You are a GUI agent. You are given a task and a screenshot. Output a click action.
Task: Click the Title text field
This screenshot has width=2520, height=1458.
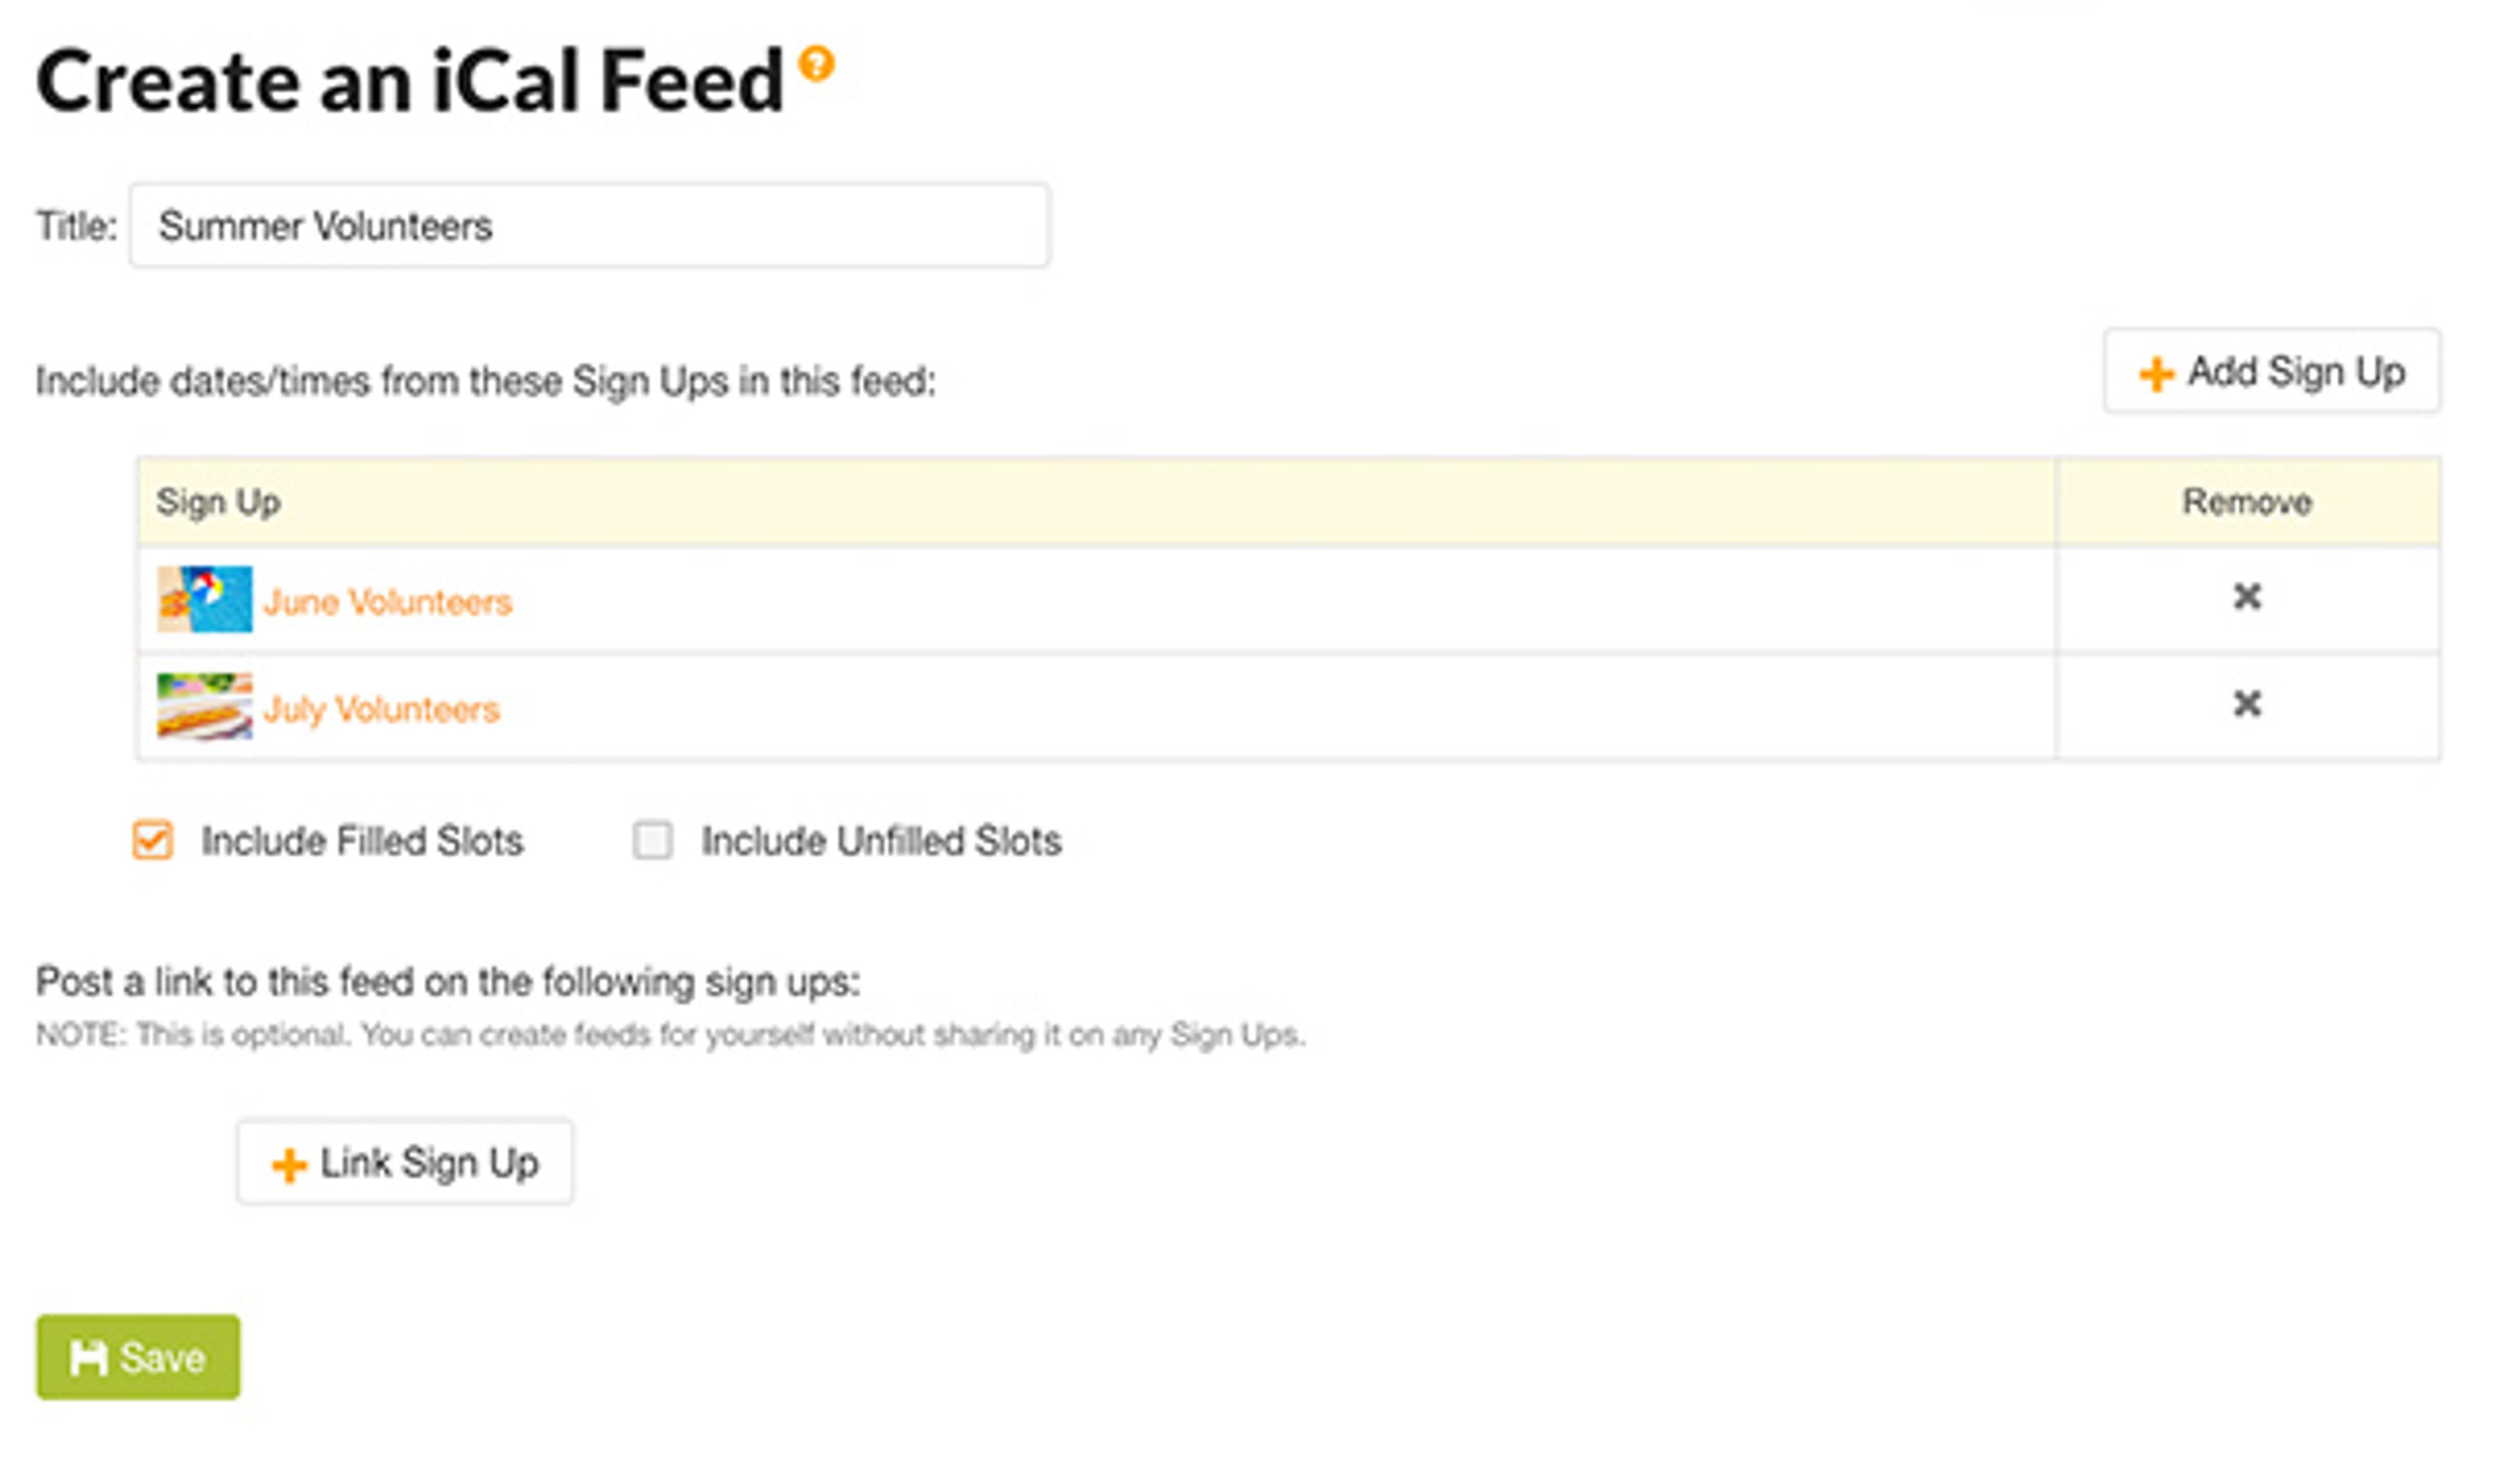click(589, 226)
